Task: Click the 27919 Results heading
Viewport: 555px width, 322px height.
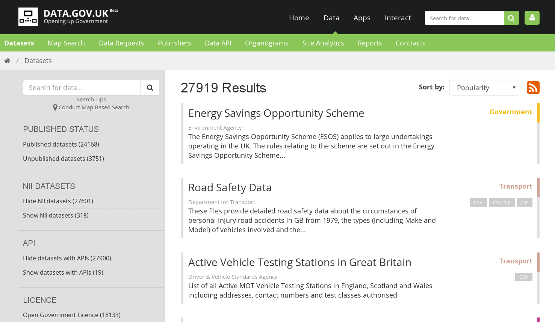Action: (x=223, y=88)
